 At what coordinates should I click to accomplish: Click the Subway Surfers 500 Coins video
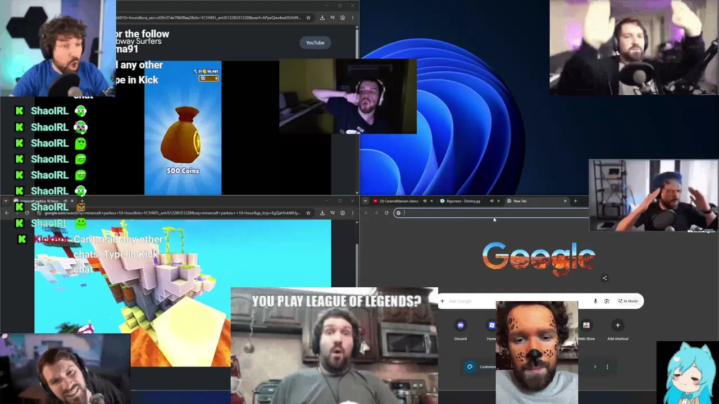(x=183, y=128)
